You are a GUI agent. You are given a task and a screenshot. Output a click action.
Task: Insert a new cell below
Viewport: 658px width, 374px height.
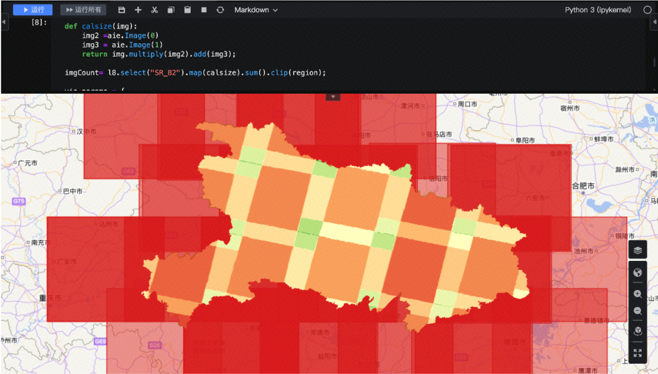138,10
